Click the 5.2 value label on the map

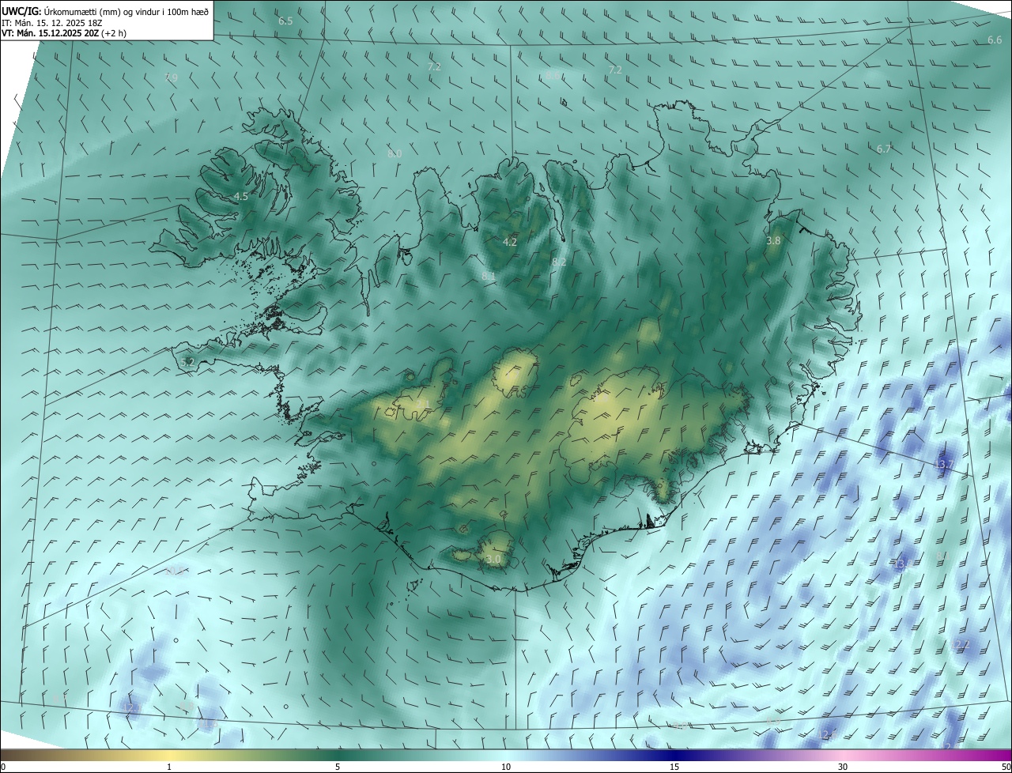(187, 362)
